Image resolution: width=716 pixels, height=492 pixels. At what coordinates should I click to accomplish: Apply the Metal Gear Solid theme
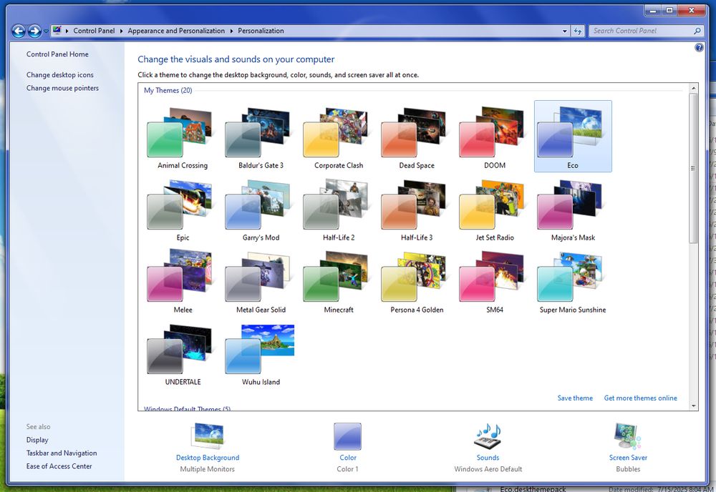(x=261, y=282)
